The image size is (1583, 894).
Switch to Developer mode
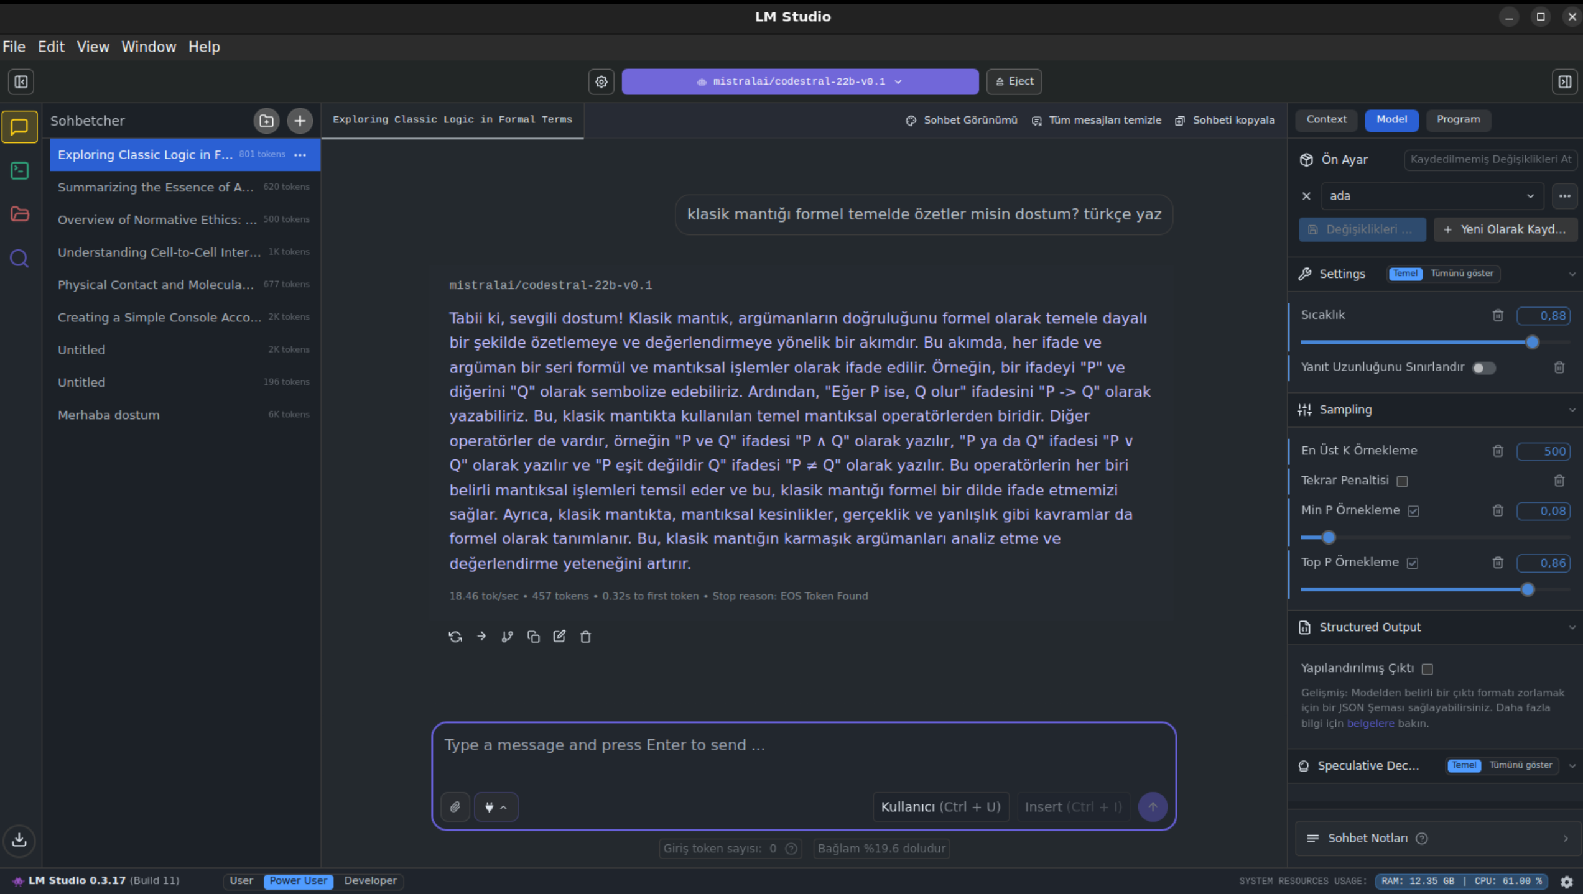370,881
